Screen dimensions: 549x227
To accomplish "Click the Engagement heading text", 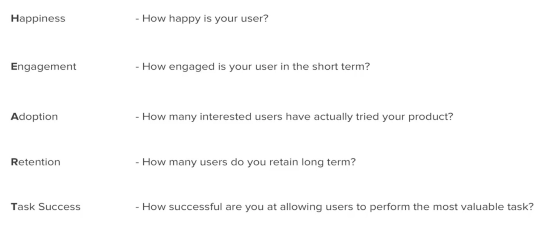I will point(43,67).
